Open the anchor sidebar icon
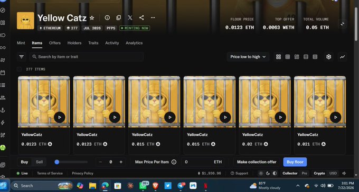359x192 pixels. 3,110
